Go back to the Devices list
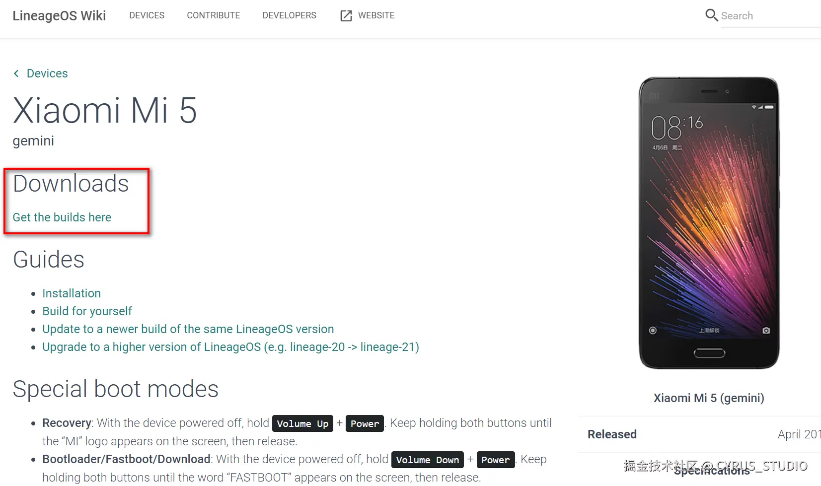 (47, 73)
